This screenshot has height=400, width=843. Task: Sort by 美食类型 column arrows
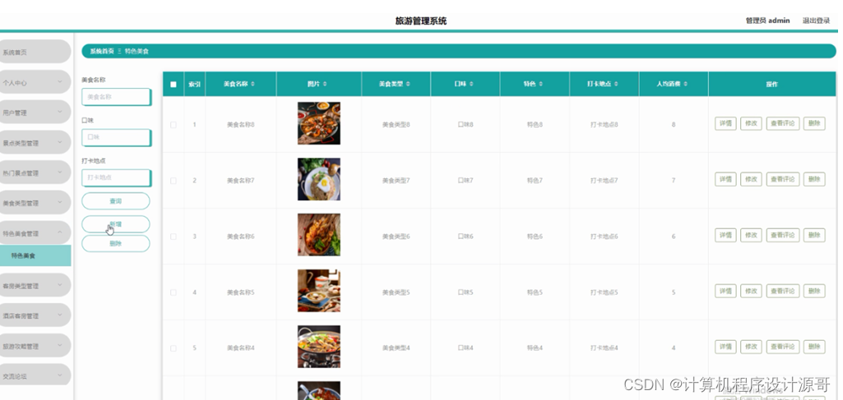click(408, 85)
